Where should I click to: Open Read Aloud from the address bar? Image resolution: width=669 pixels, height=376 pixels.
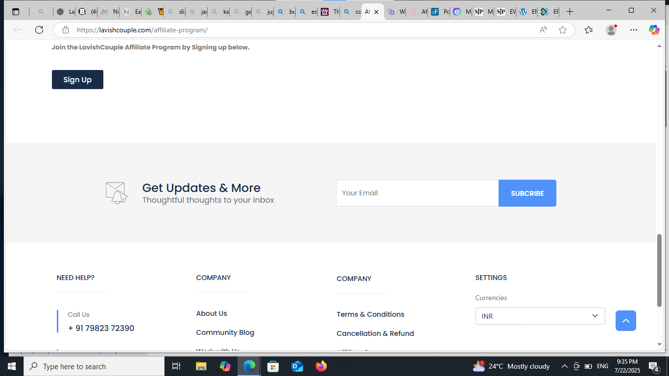[543, 30]
